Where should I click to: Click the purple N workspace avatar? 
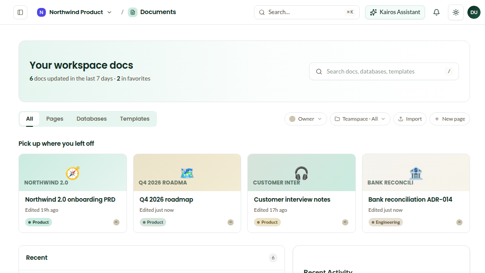41,12
